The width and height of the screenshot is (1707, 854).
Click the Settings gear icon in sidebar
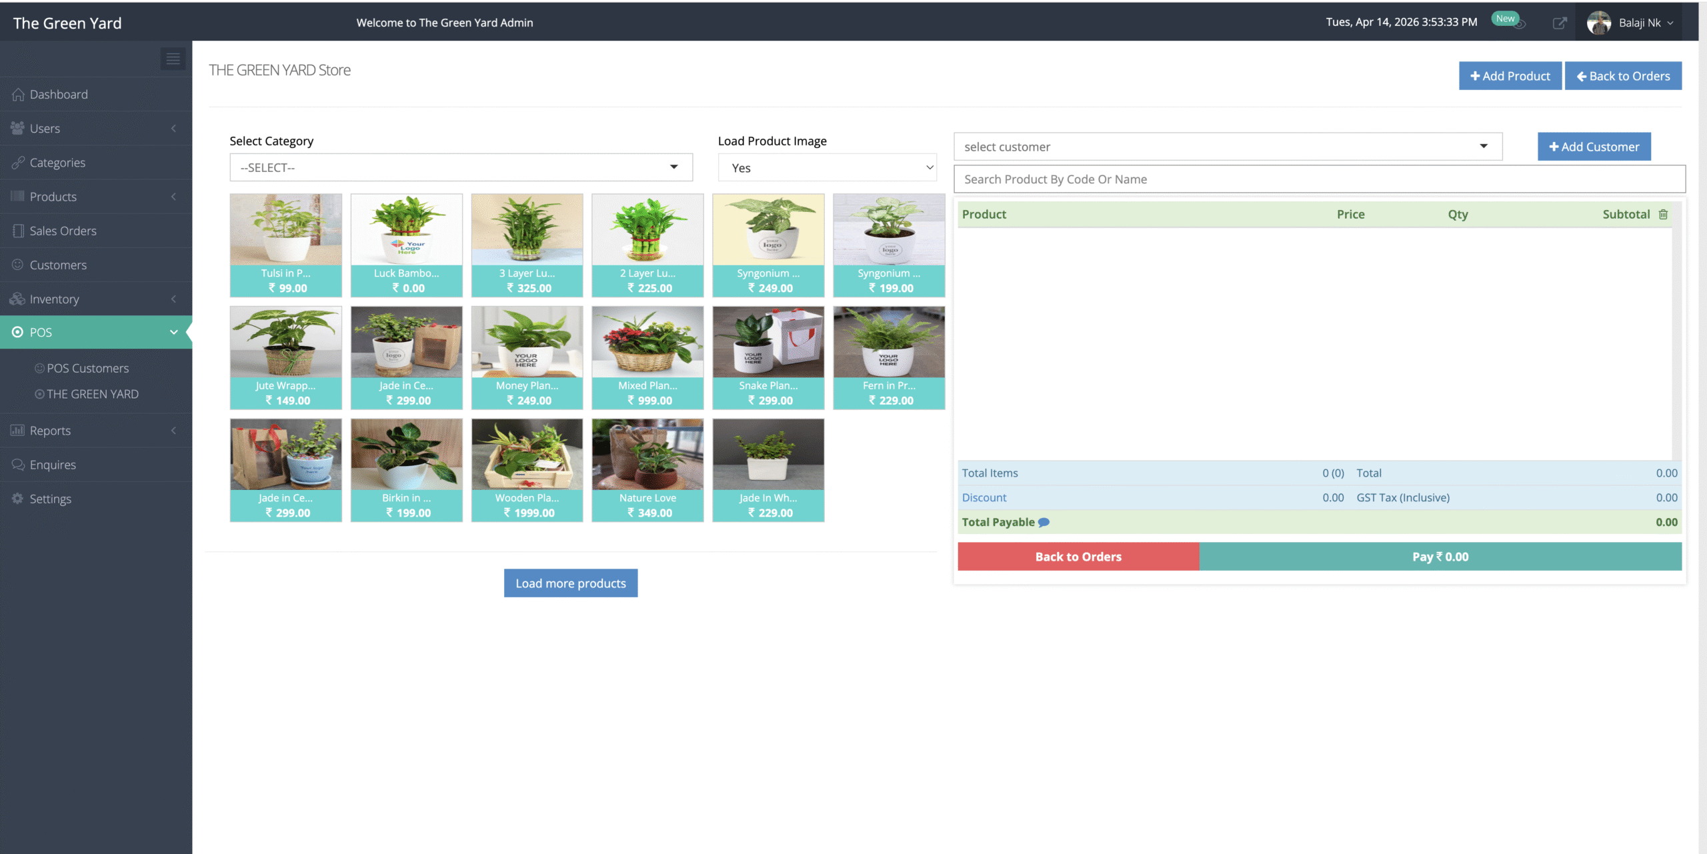pos(18,499)
